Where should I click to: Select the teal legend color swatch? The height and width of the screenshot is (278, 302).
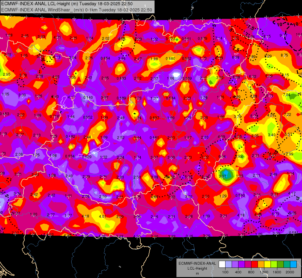(x=287, y=264)
